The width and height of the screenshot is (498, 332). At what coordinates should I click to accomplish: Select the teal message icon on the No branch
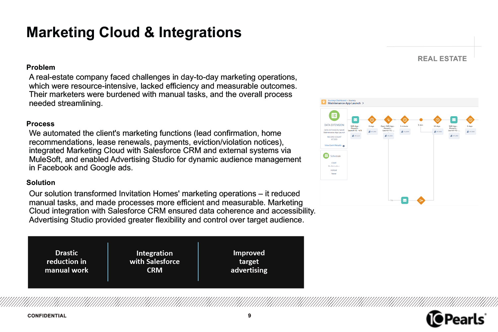point(404,200)
